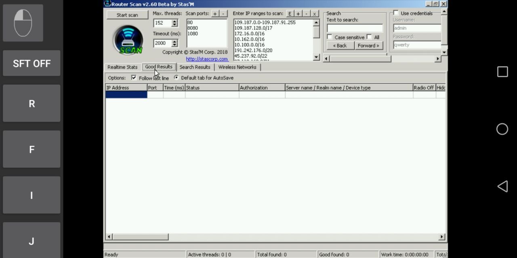Viewport: 517px width, 258px height.
Task: Select Default tab for AutoSave radio
Action: pos(176,78)
